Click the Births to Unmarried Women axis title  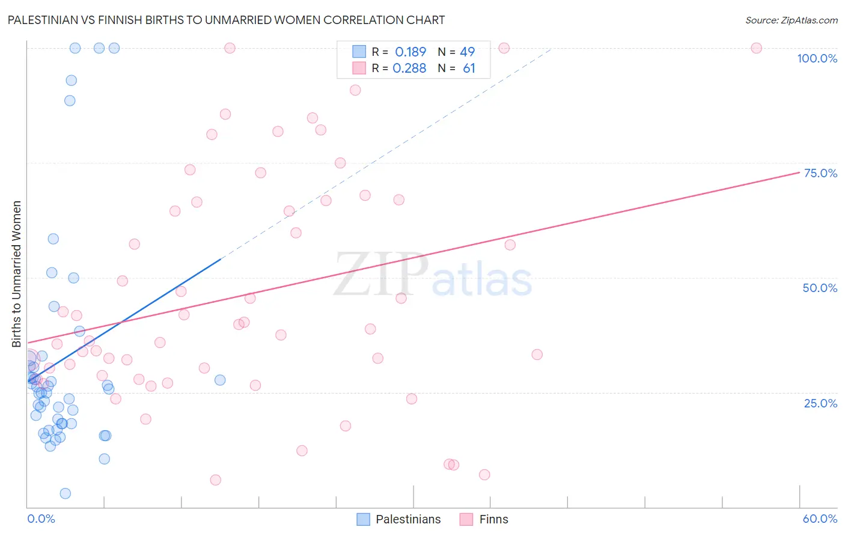point(17,274)
